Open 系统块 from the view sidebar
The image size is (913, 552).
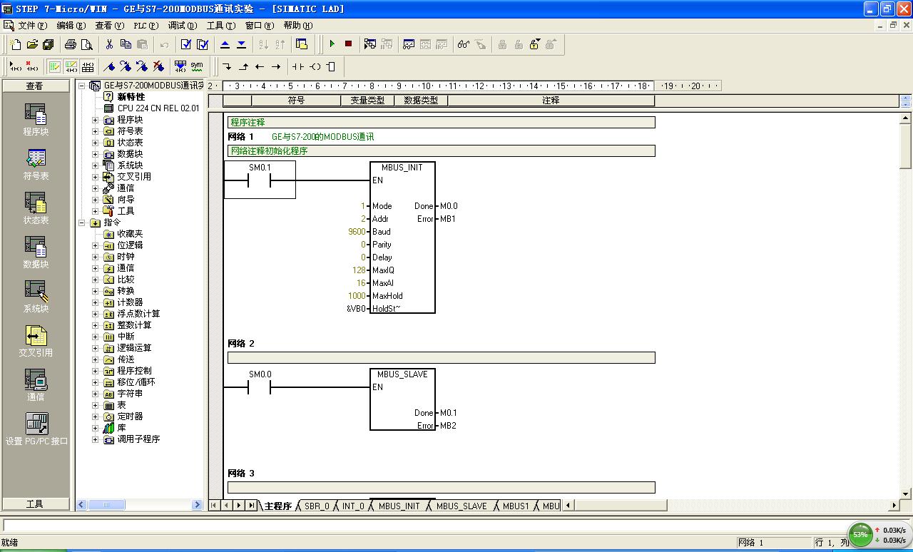point(36,296)
